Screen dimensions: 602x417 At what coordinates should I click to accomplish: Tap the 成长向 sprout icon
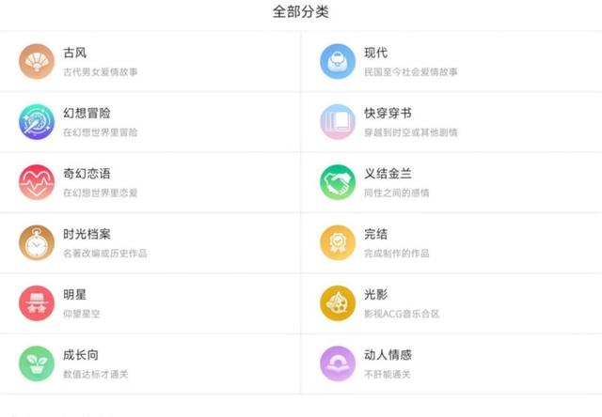click(x=37, y=363)
